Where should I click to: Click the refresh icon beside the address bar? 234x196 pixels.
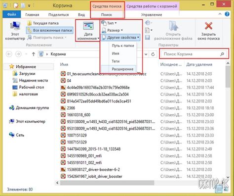click(153, 54)
